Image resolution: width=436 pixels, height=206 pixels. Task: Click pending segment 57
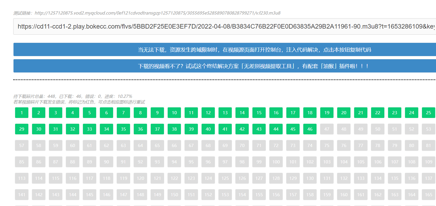point(22,145)
